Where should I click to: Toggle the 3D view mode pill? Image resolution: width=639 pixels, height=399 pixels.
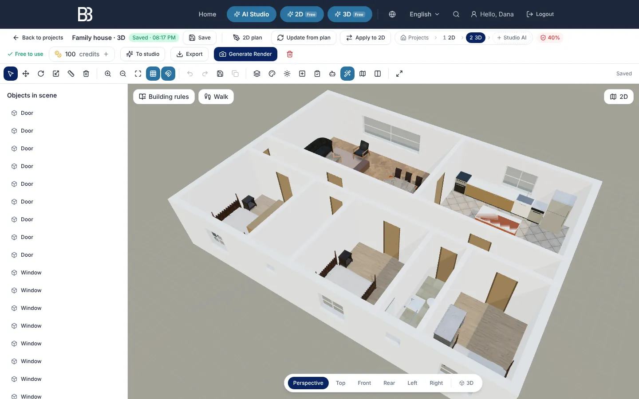click(466, 383)
